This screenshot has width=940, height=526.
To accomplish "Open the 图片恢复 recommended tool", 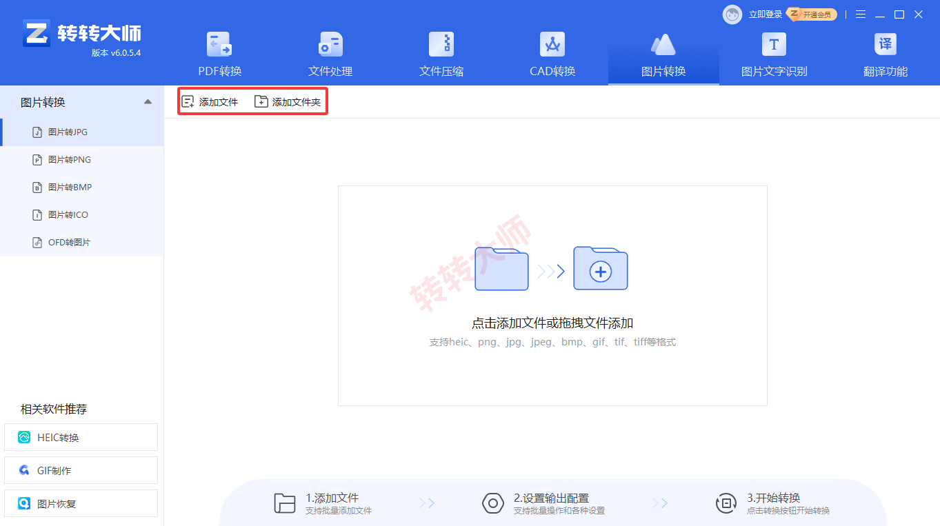I will (81, 503).
